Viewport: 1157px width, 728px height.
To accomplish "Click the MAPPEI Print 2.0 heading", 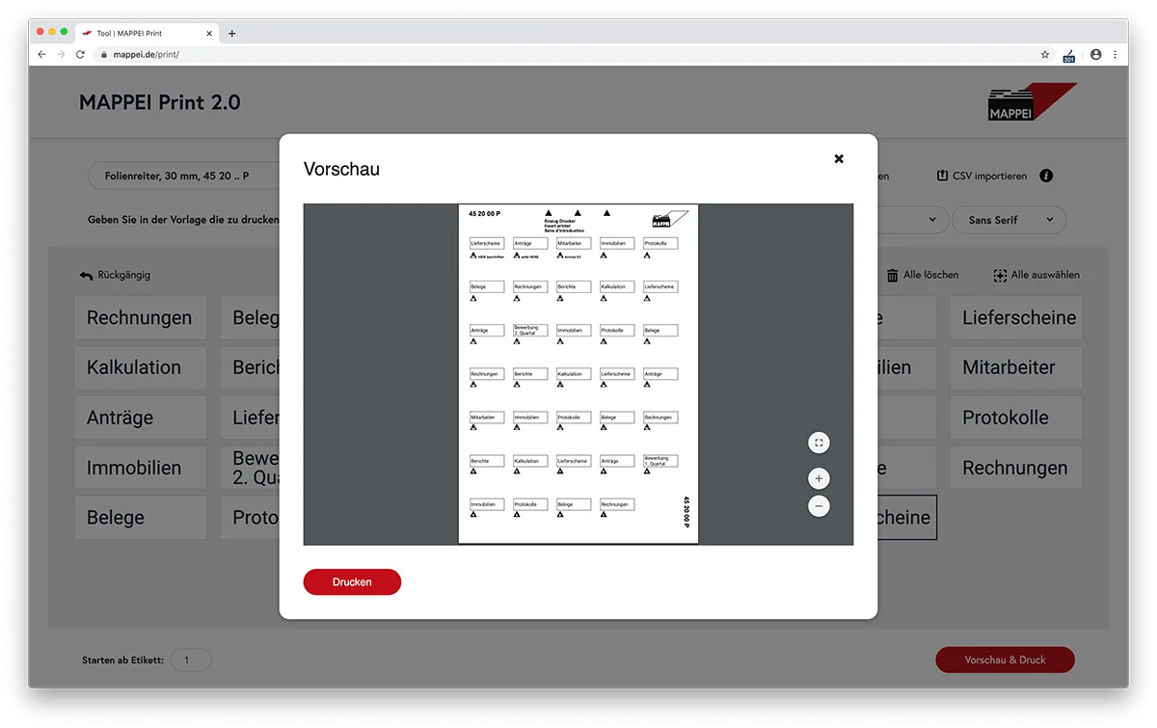I will [x=160, y=102].
